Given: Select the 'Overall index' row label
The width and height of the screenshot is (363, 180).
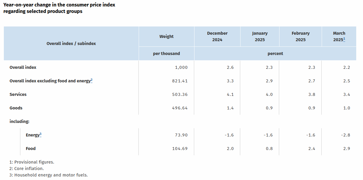Looking at the screenshot, I should pyautogui.click(x=23, y=67).
